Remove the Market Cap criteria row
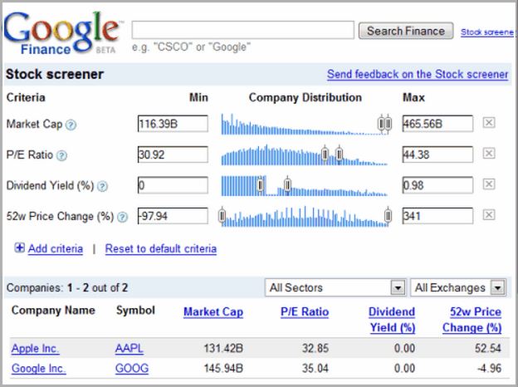 [489, 123]
